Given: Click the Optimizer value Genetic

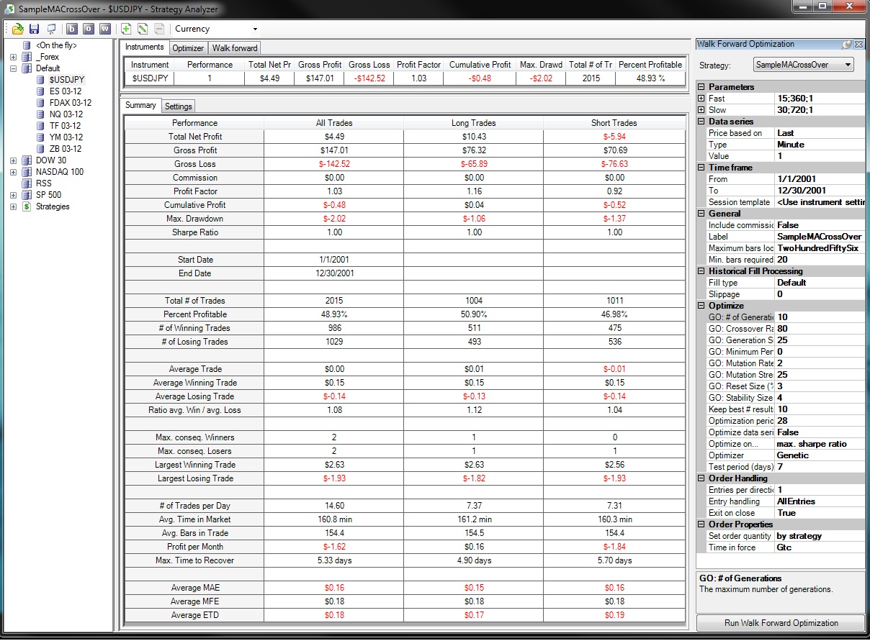Looking at the screenshot, I should tap(820, 455).
